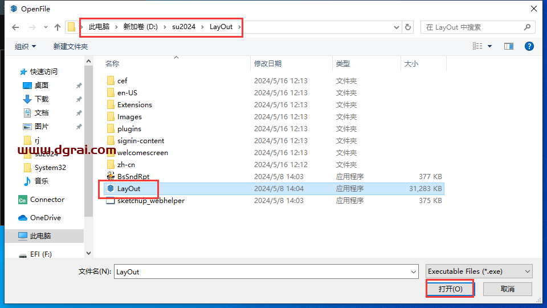The height and width of the screenshot is (308, 547).
Task: Click the sidebar scroll up arrow
Action: pyautogui.click(x=89, y=62)
